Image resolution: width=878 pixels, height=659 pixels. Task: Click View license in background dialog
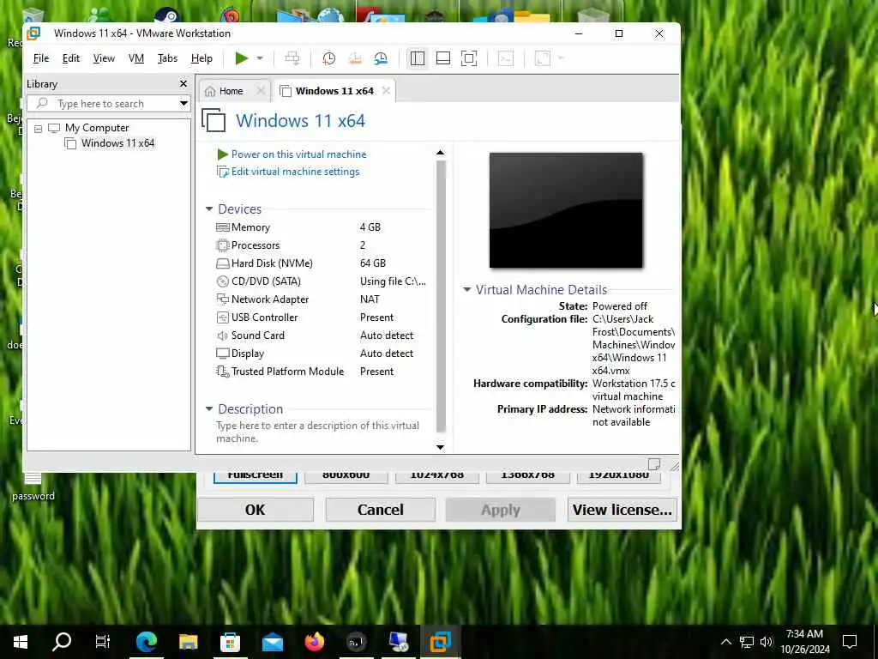point(622,510)
